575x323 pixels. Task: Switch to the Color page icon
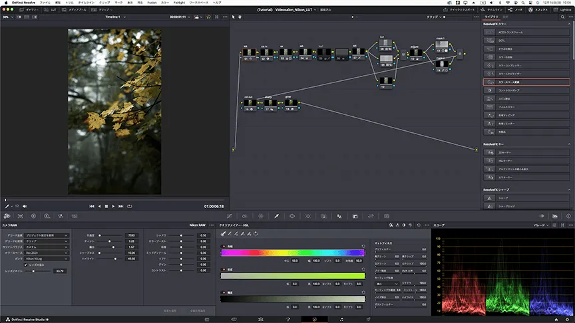[x=314, y=319]
